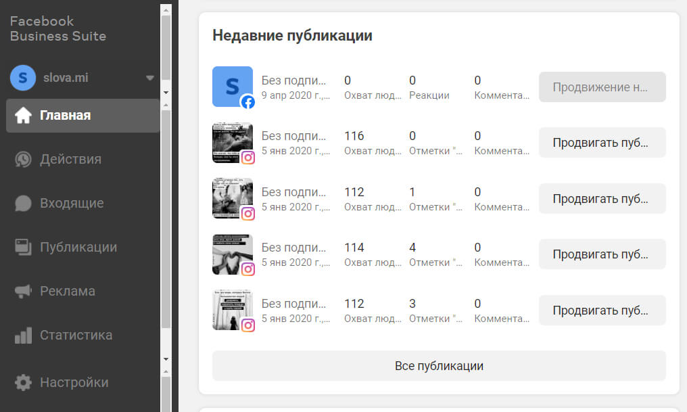Viewport: 687px width, 412px height.
Task: Click the slova.mi account avatar
Action: pos(23,78)
